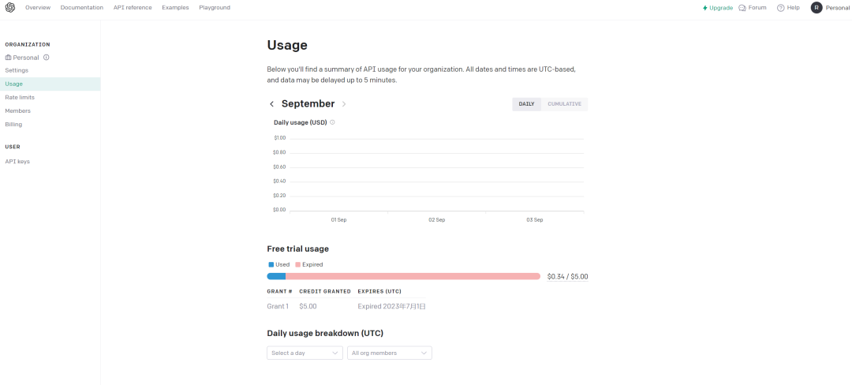Open the Select a day dropdown
Viewport: 852px width, 385px height.
tap(305, 353)
